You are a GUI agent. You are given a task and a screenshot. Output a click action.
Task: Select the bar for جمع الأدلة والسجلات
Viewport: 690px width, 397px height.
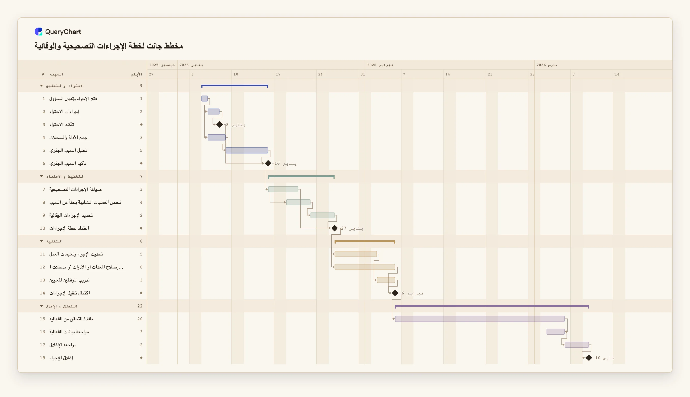point(217,138)
